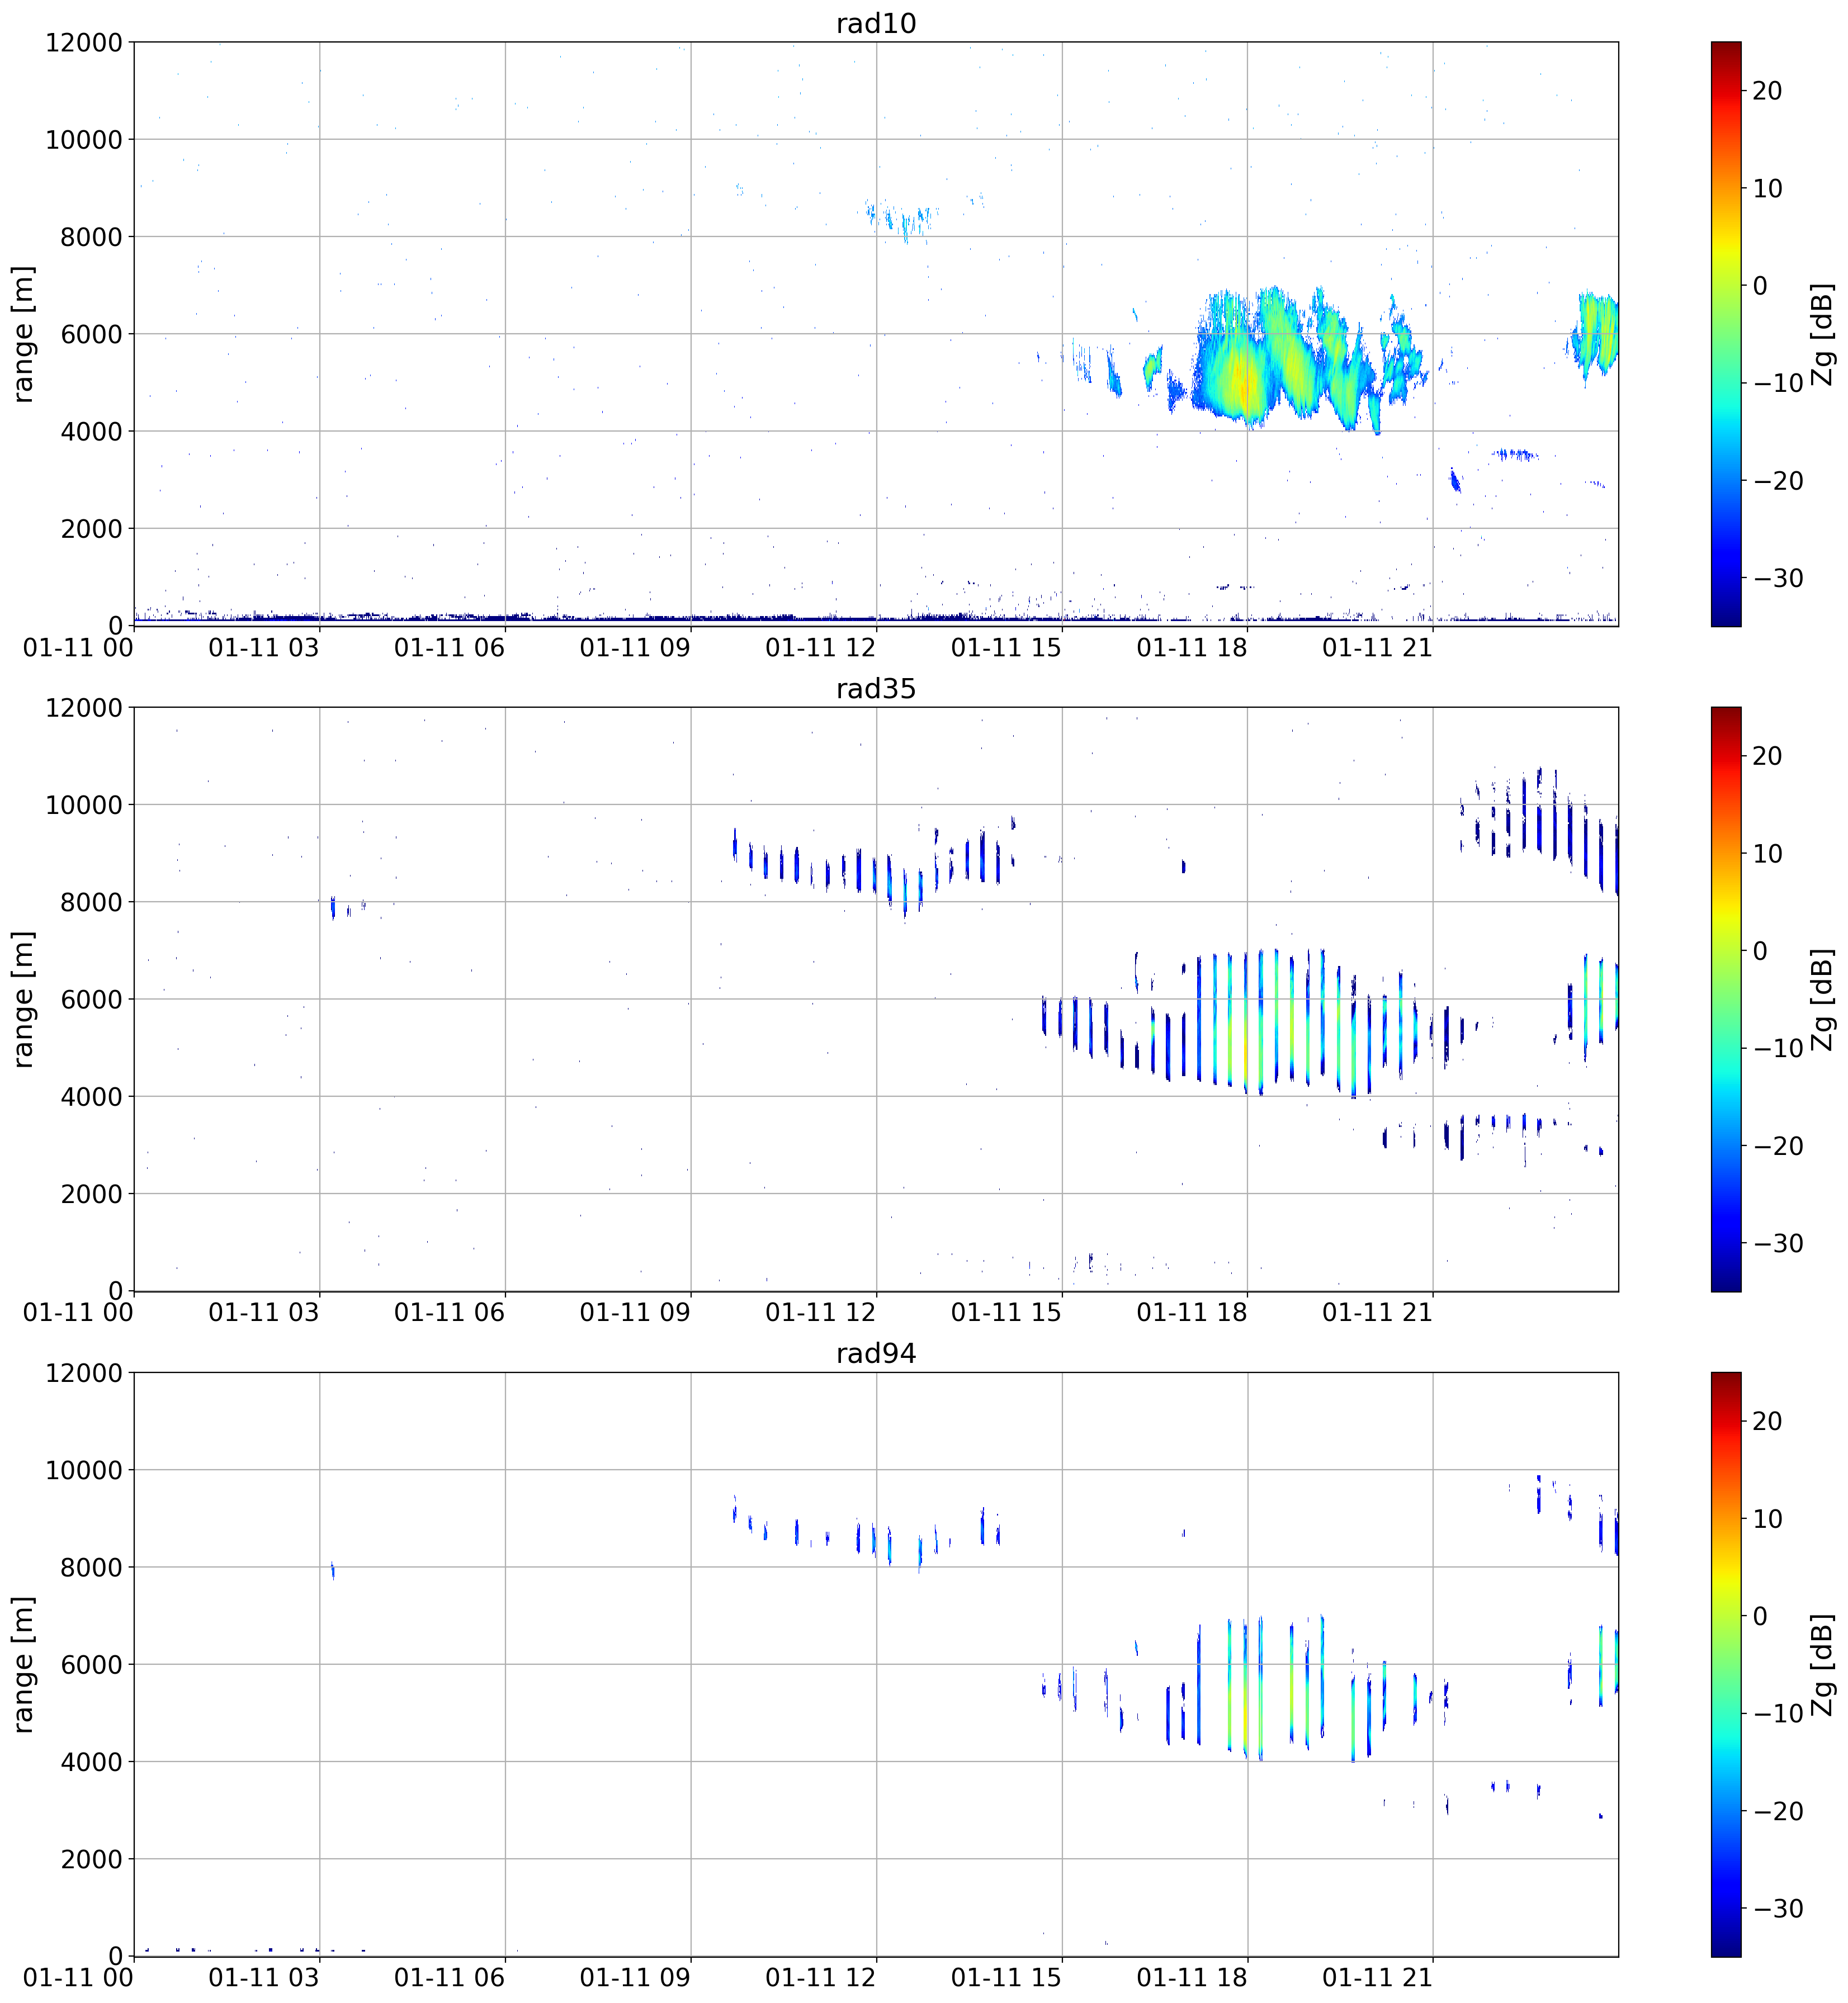Click the 10000 y-tick in rad35 panel
This screenshot has width=1848, height=2003.
pyautogui.click(x=84, y=804)
